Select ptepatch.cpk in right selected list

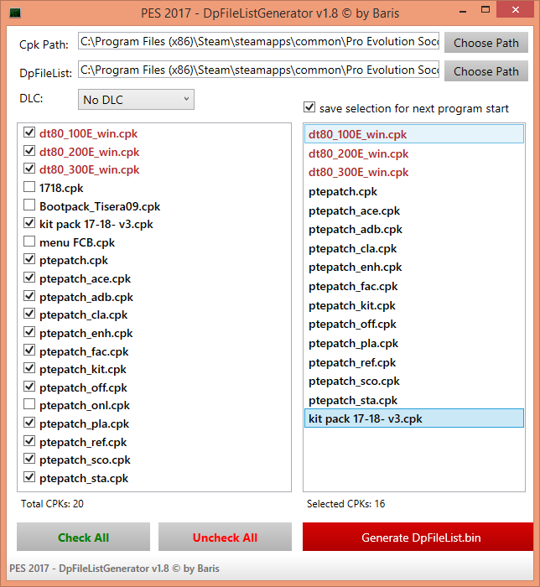tap(414, 192)
